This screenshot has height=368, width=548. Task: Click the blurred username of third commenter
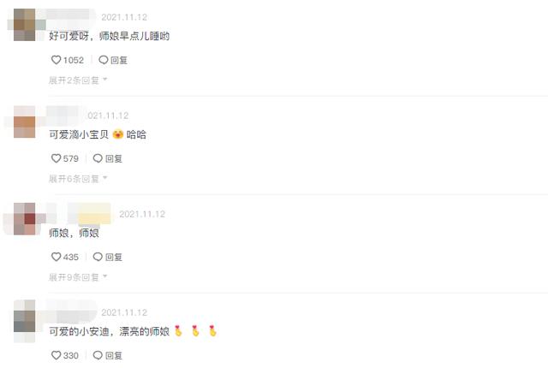tap(89, 213)
